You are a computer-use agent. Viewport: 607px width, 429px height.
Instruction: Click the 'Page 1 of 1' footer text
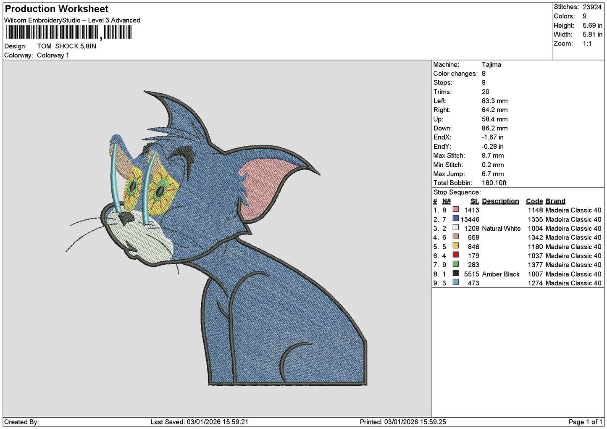[x=585, y=422]
